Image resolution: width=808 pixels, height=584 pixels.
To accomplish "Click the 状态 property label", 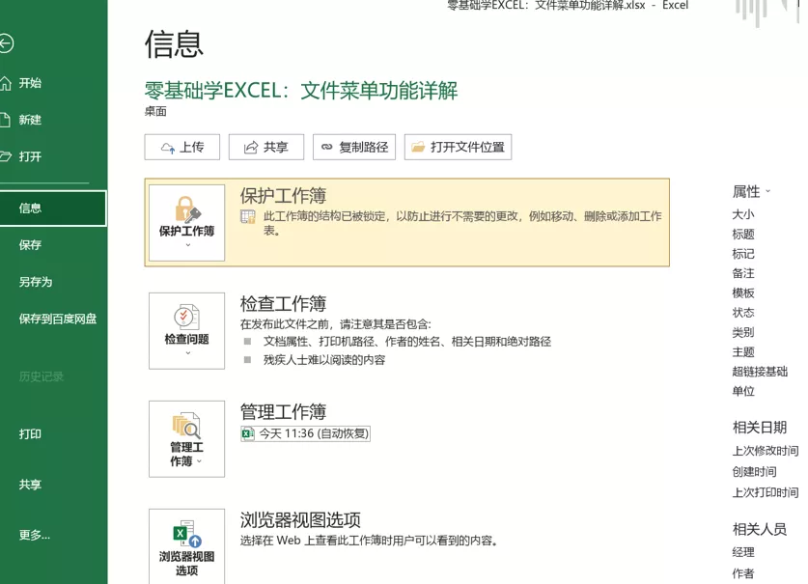I will tap(743, 313).
